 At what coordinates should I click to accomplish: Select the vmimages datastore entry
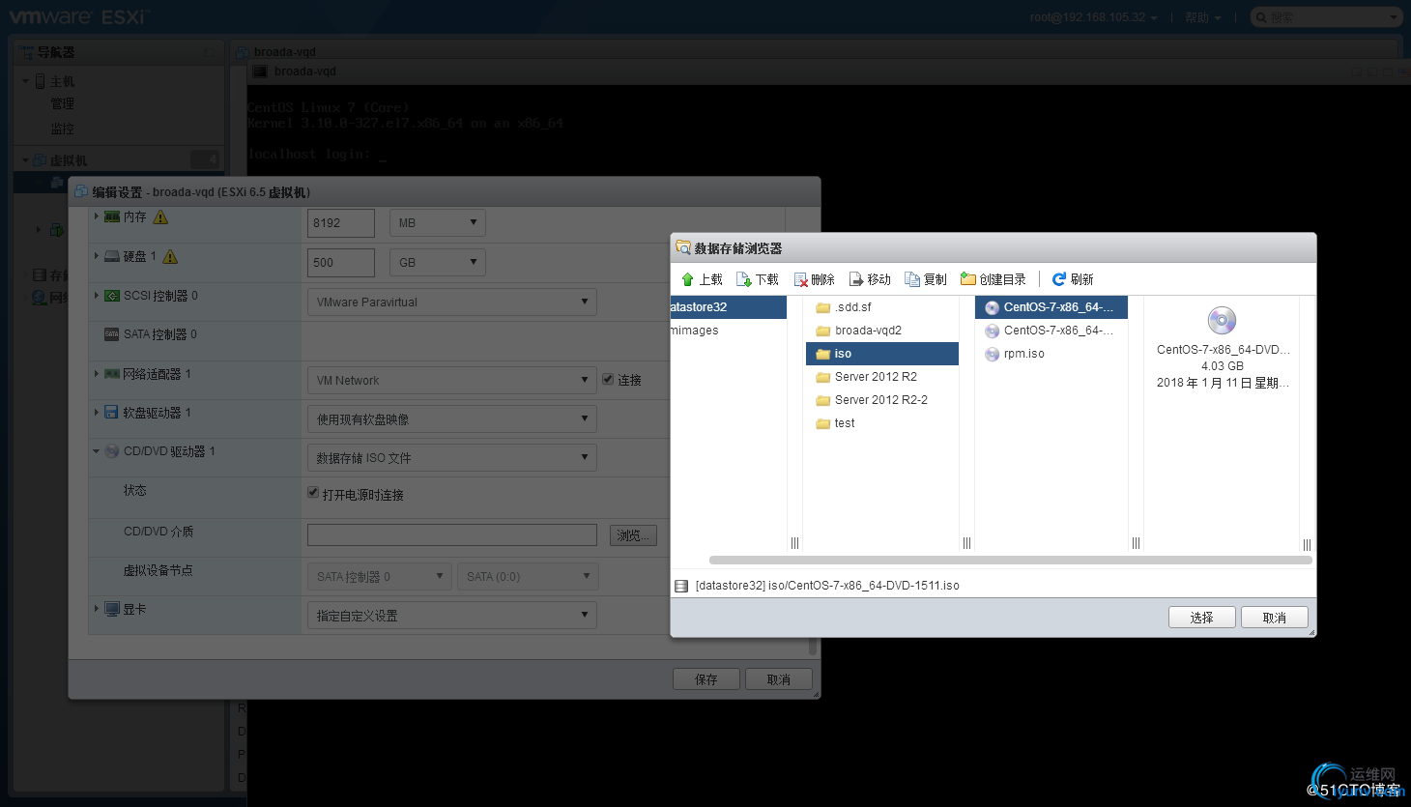pos(729,331)
